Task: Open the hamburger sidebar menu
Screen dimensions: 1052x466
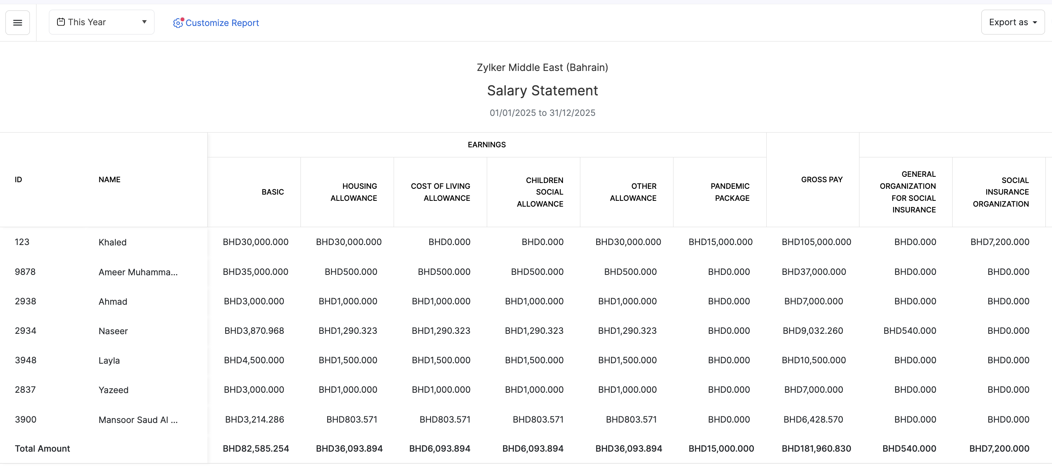Action: coord(17,23)
